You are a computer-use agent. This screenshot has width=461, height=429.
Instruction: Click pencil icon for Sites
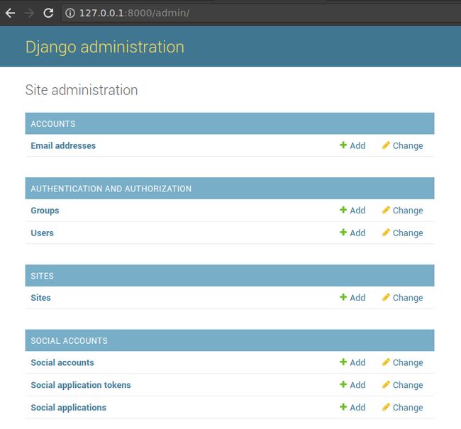tap(386, 297)
